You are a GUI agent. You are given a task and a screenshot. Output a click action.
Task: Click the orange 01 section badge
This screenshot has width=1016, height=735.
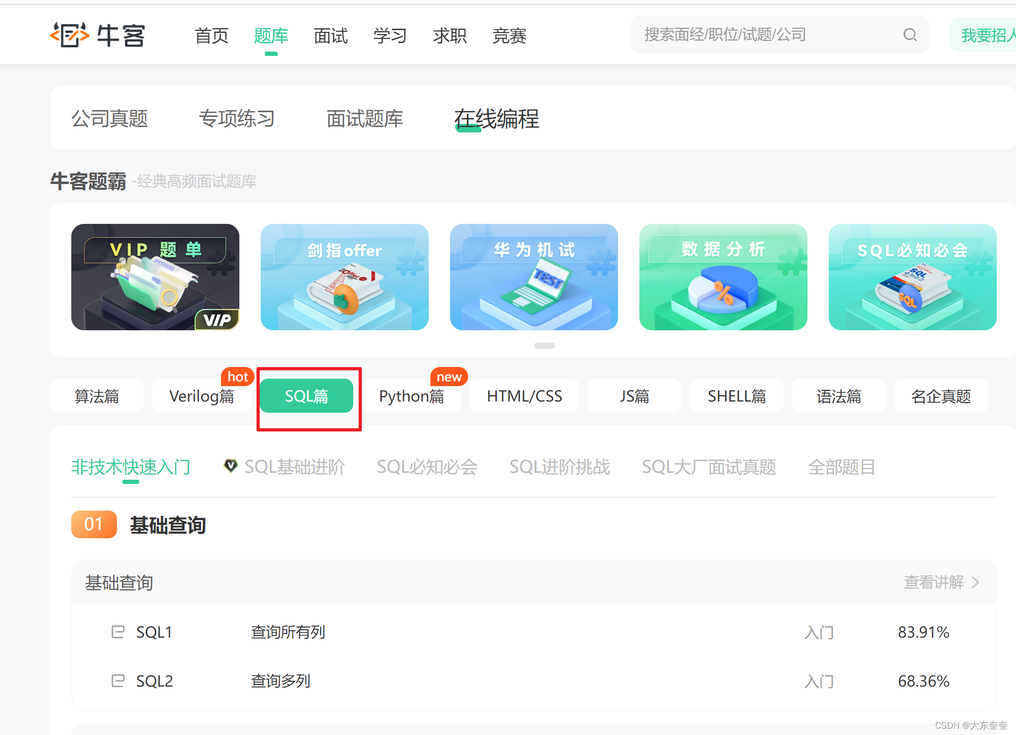coord(94,524)
